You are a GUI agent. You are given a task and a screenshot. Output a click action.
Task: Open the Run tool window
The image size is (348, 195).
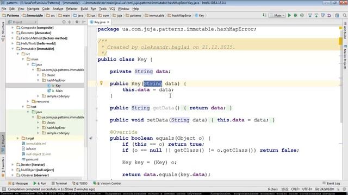pyautogui.click(x=40, y=183)
